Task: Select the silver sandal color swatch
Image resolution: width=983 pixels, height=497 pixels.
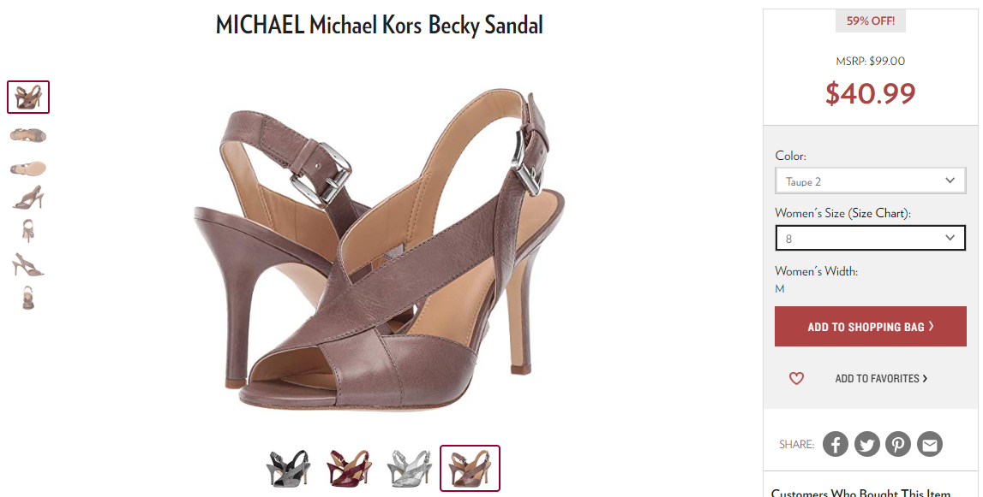Action: point(410,468)
